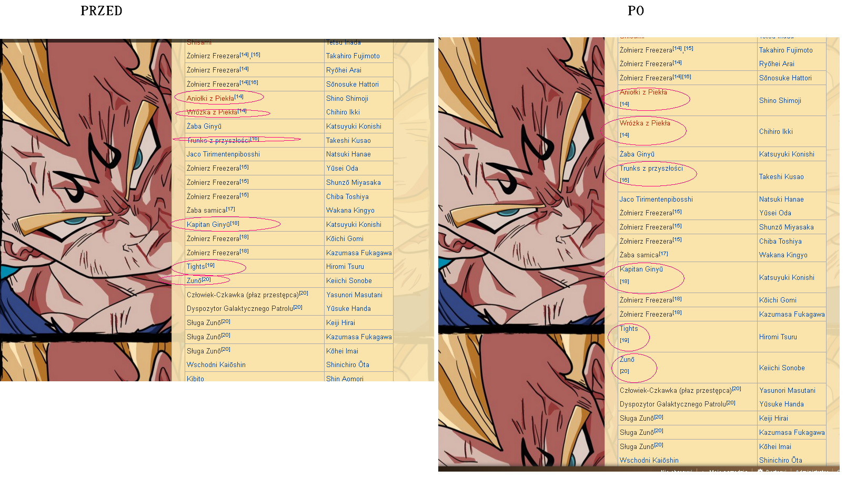The image size is (846, 480).
Task: Open Zunō link in PRZED screenshot
Action: click(x=194, y=281)
